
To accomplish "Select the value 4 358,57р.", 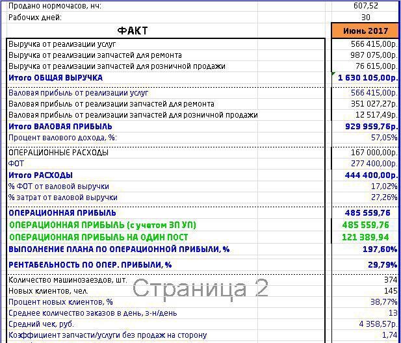I will click(x=378, y=324).
